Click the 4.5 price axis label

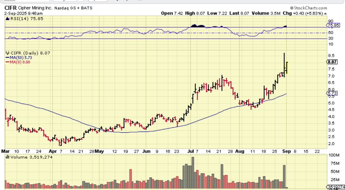tap(332, 110)
